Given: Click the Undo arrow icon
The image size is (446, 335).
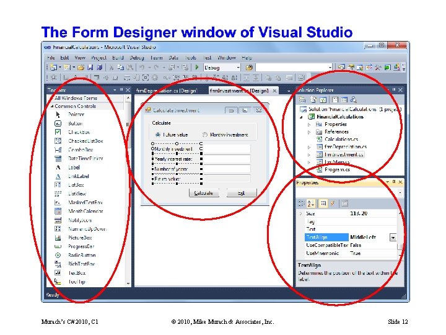Looking at the screenshot, I should [x=142, y=68].
